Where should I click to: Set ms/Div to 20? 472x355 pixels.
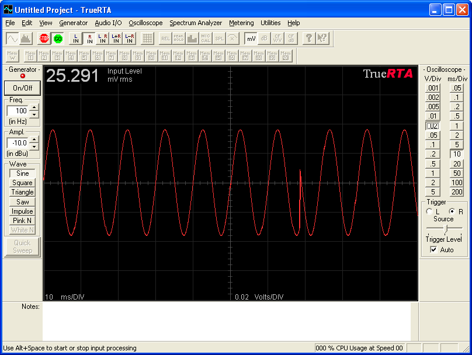[457, 163]
